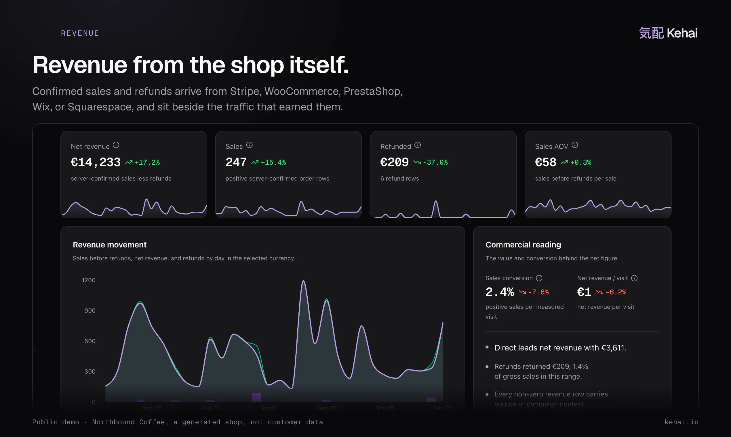Click the '6 refund rows' caption
731x437 pixels.
(399, 179)
